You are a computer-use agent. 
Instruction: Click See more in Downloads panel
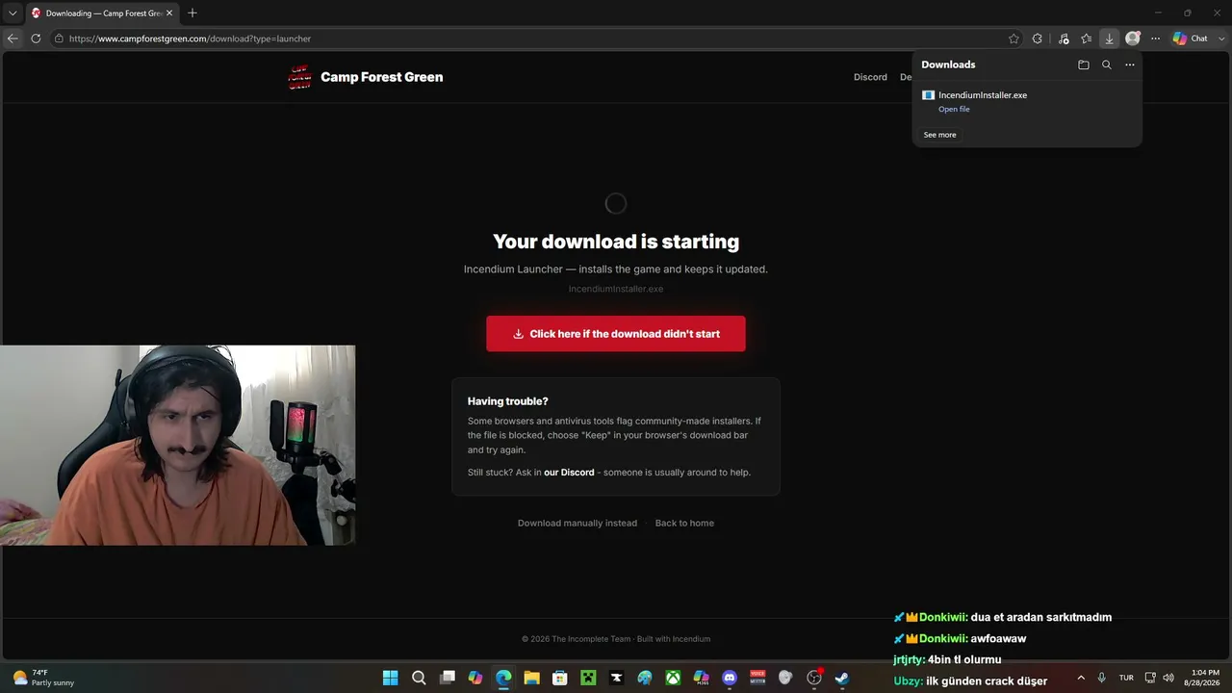[x=940, y=135]
